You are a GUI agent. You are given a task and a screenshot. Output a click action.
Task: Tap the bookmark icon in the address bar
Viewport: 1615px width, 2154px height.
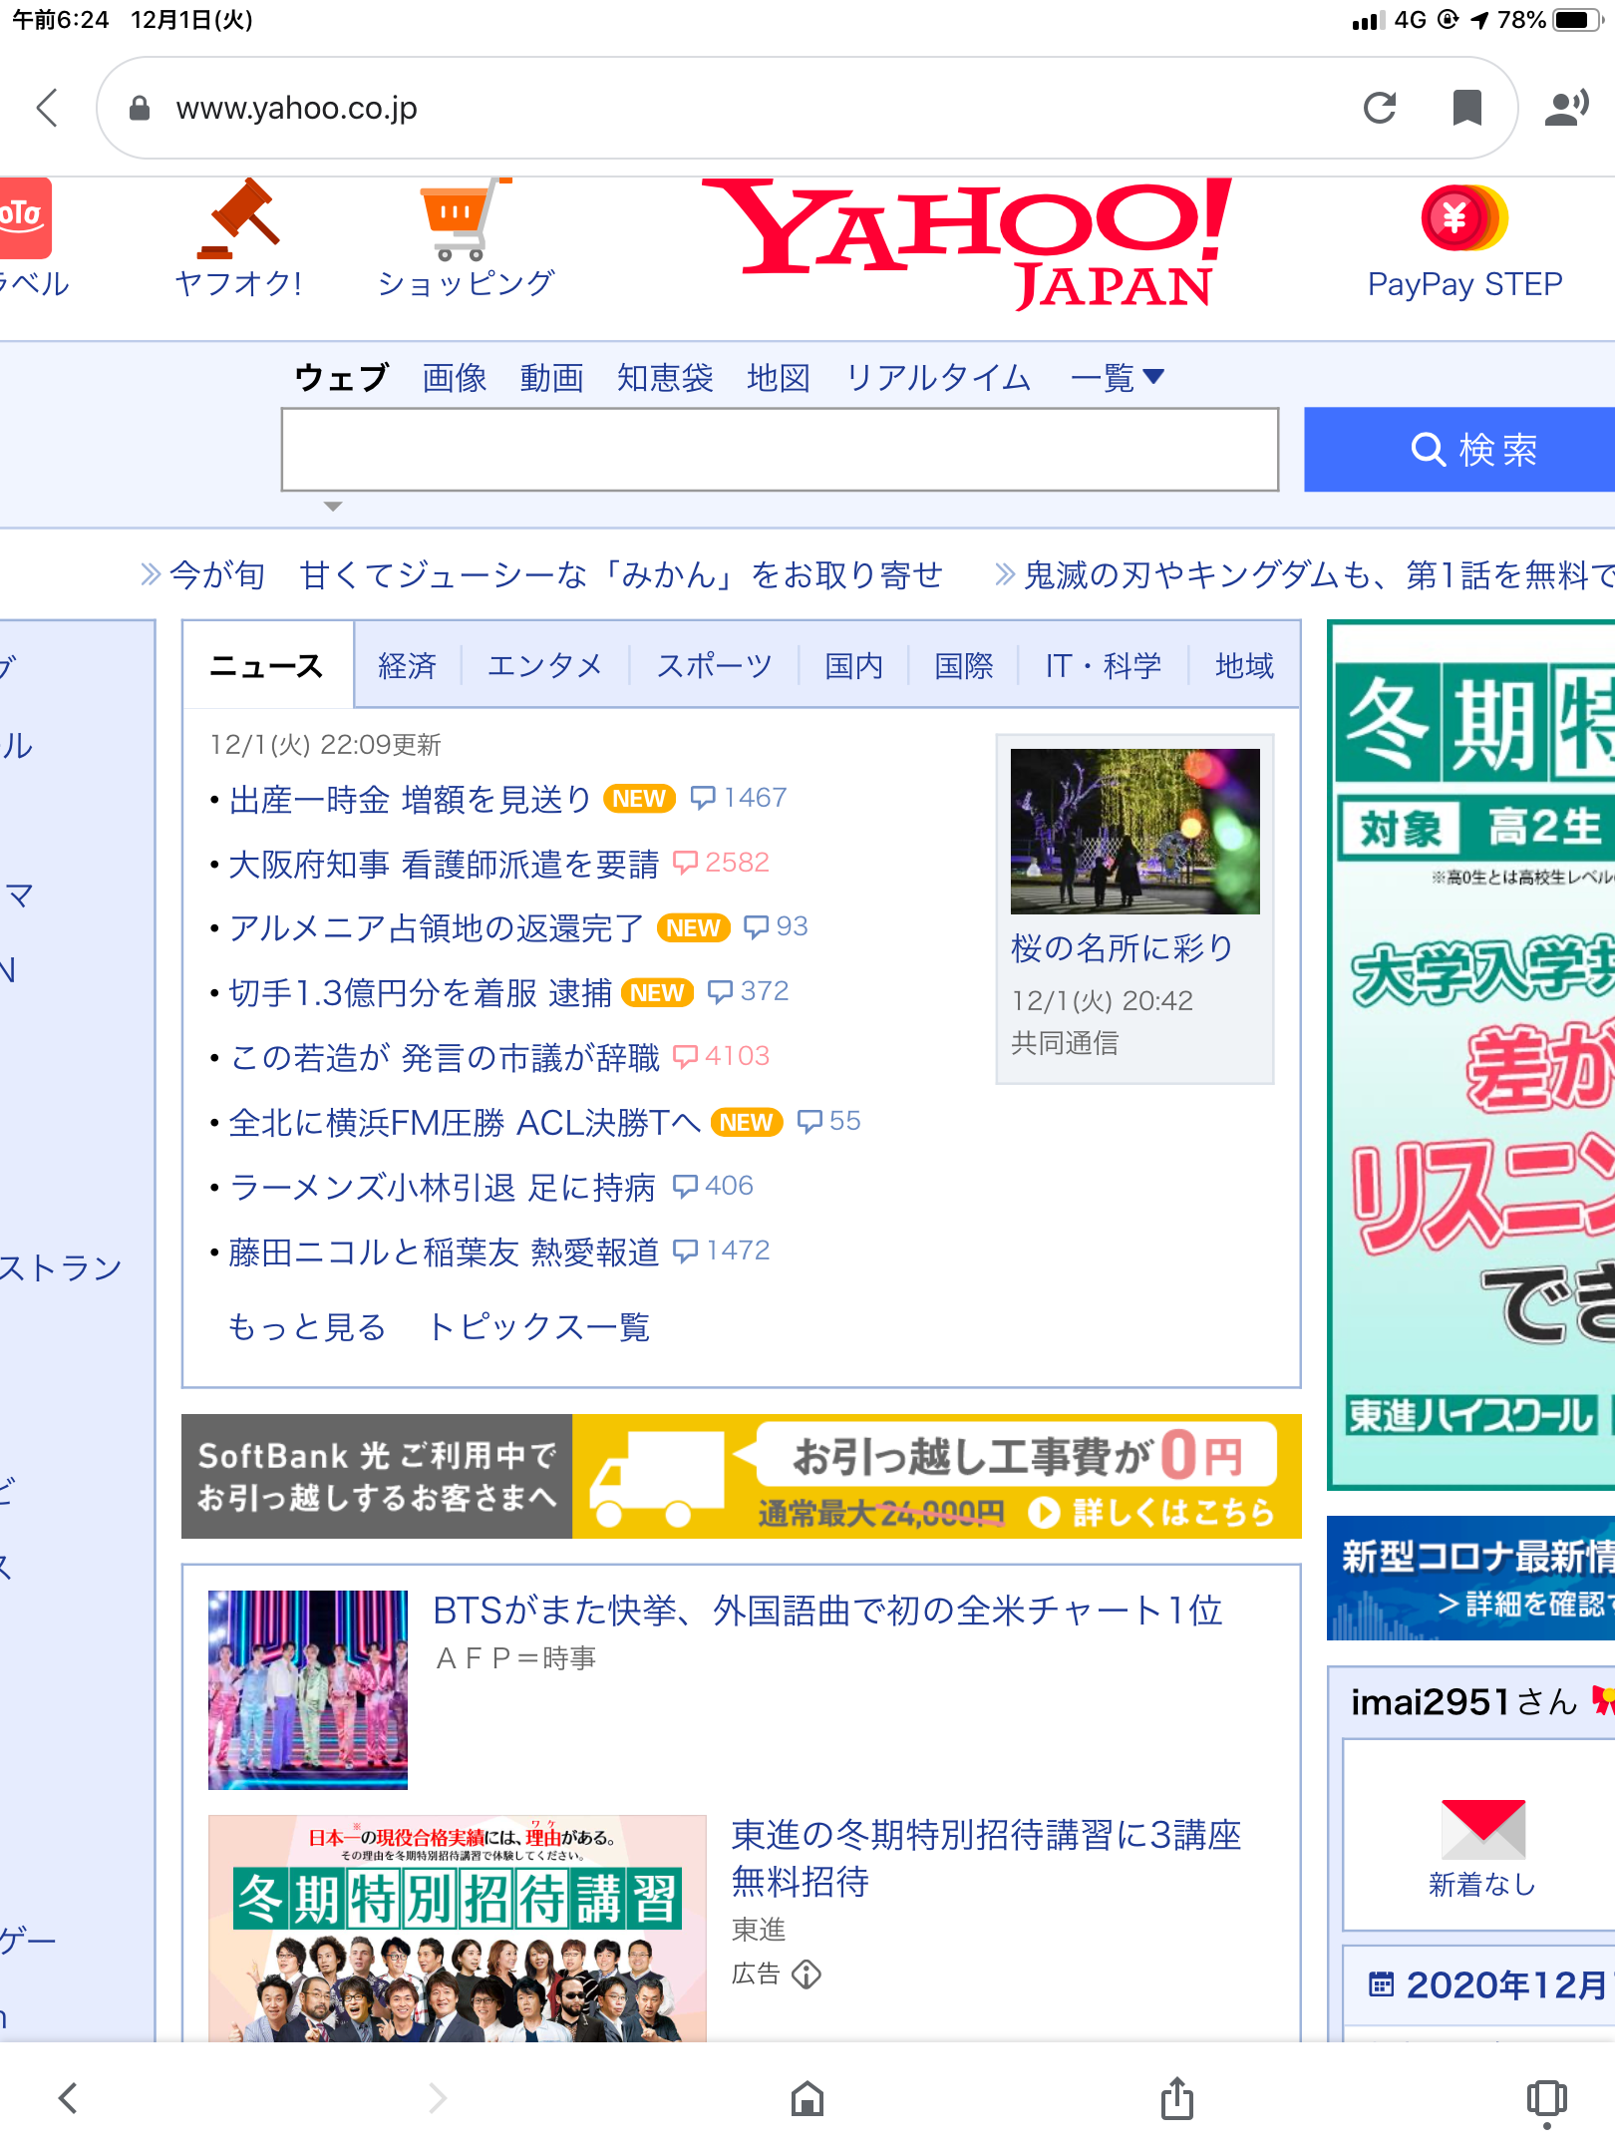click(x=1466, y=108)
